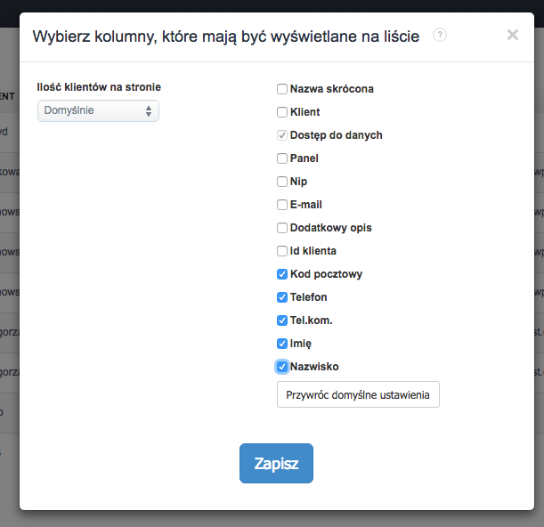Uncheck the Kod pocztowy checkbox

[282, 274]
